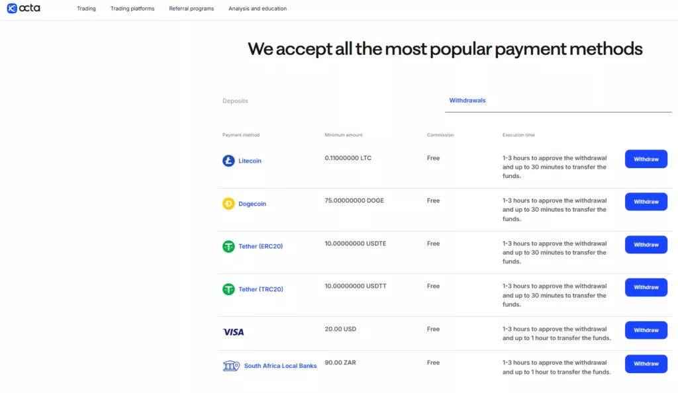Click the South Africa bank building icon
The height and width of the screenshot is (393, 678).
(231, 366)
